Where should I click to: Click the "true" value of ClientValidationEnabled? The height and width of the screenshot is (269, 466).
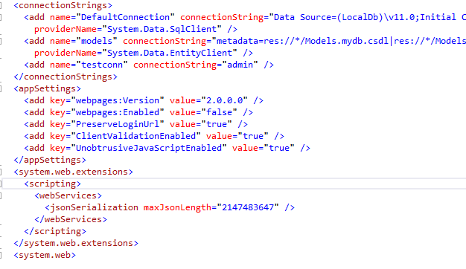click(253, 136)
